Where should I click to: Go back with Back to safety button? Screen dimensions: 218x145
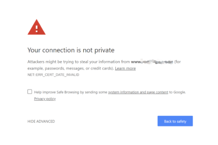click(x=175, y=121)
